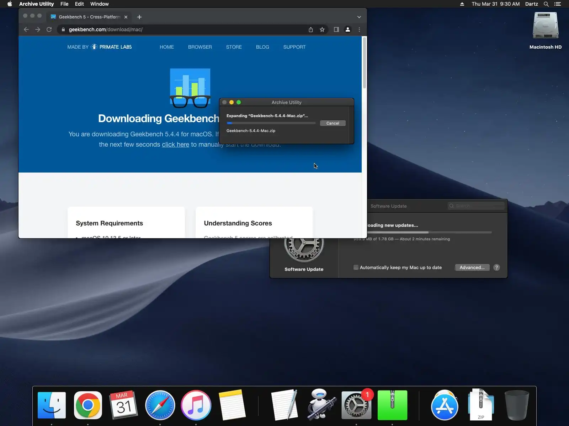Click the Archive Utility expanding progress bar
This screenshot has height=426, width=569.
271,123
